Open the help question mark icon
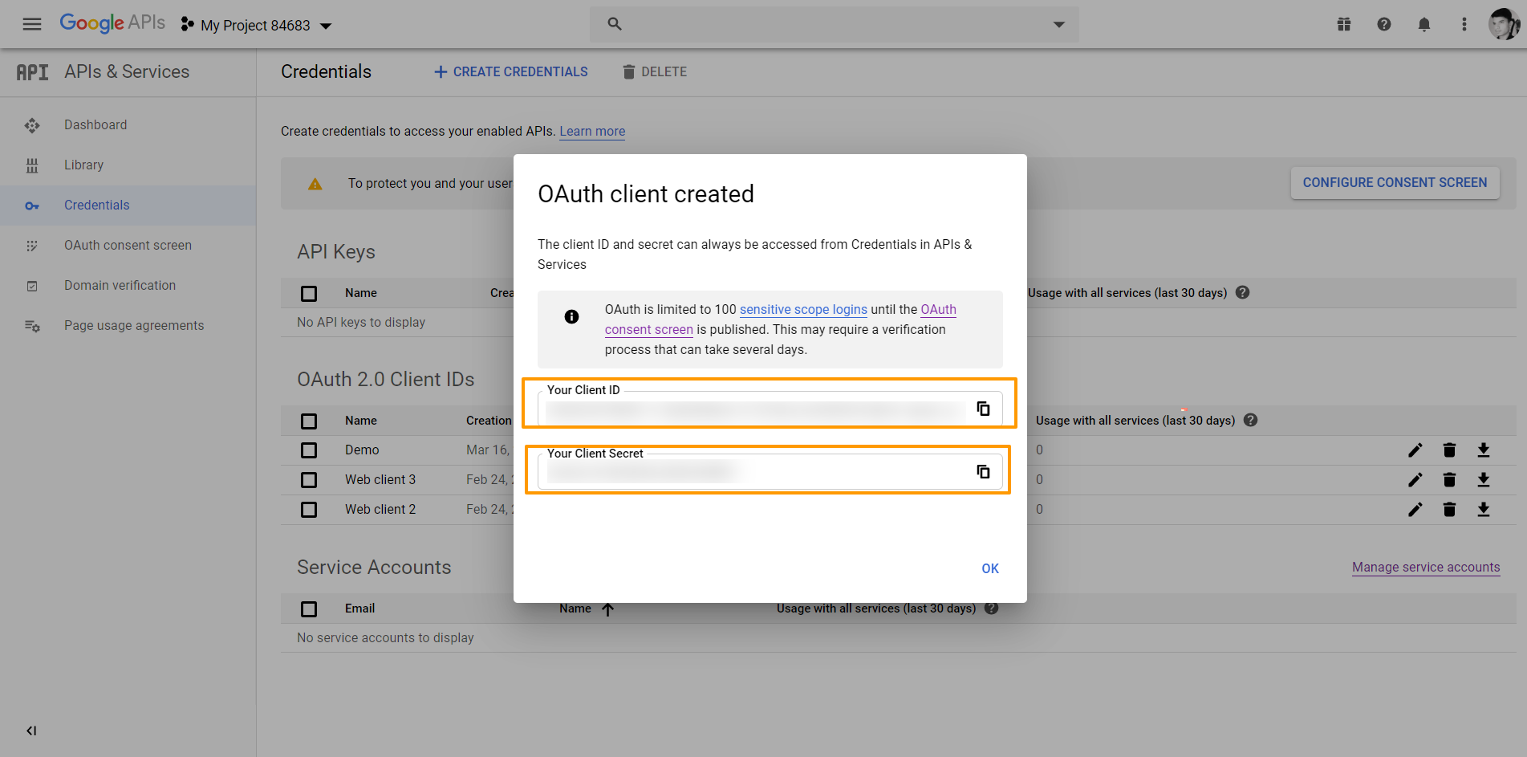 (x=1384, y=24)
